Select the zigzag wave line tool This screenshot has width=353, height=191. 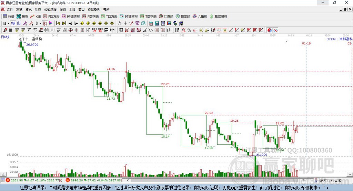click(150, 30)
